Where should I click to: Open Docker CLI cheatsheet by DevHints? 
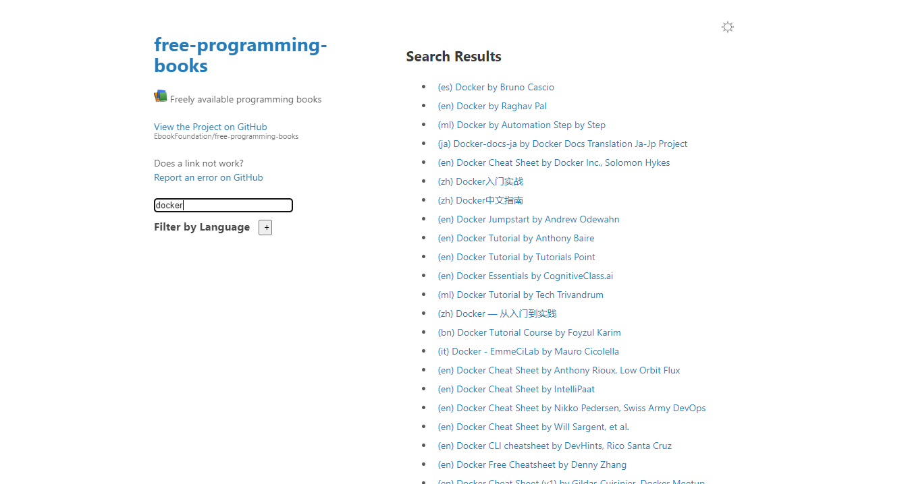pyautogui.click(x=554, y=446)
